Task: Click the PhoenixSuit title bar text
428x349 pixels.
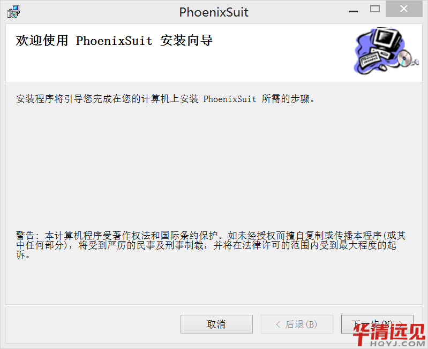Action: click(x=214, y=12)
